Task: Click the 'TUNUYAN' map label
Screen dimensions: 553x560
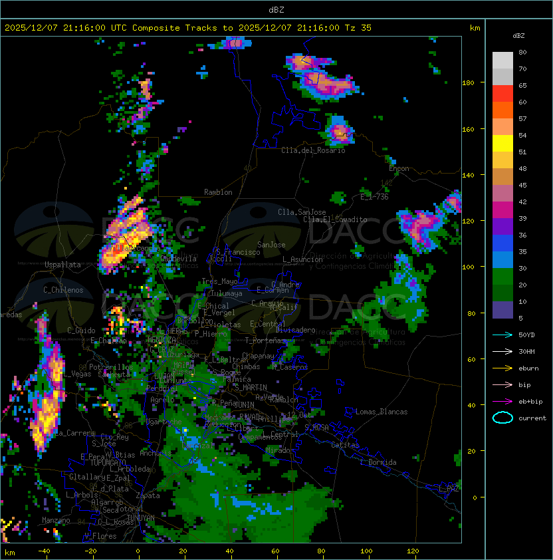Action: [141, 518]
